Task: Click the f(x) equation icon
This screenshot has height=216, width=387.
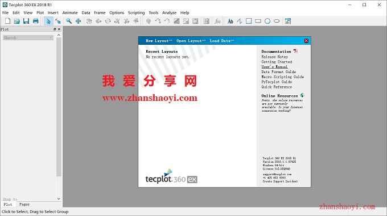Action: [x=217, y=21]
